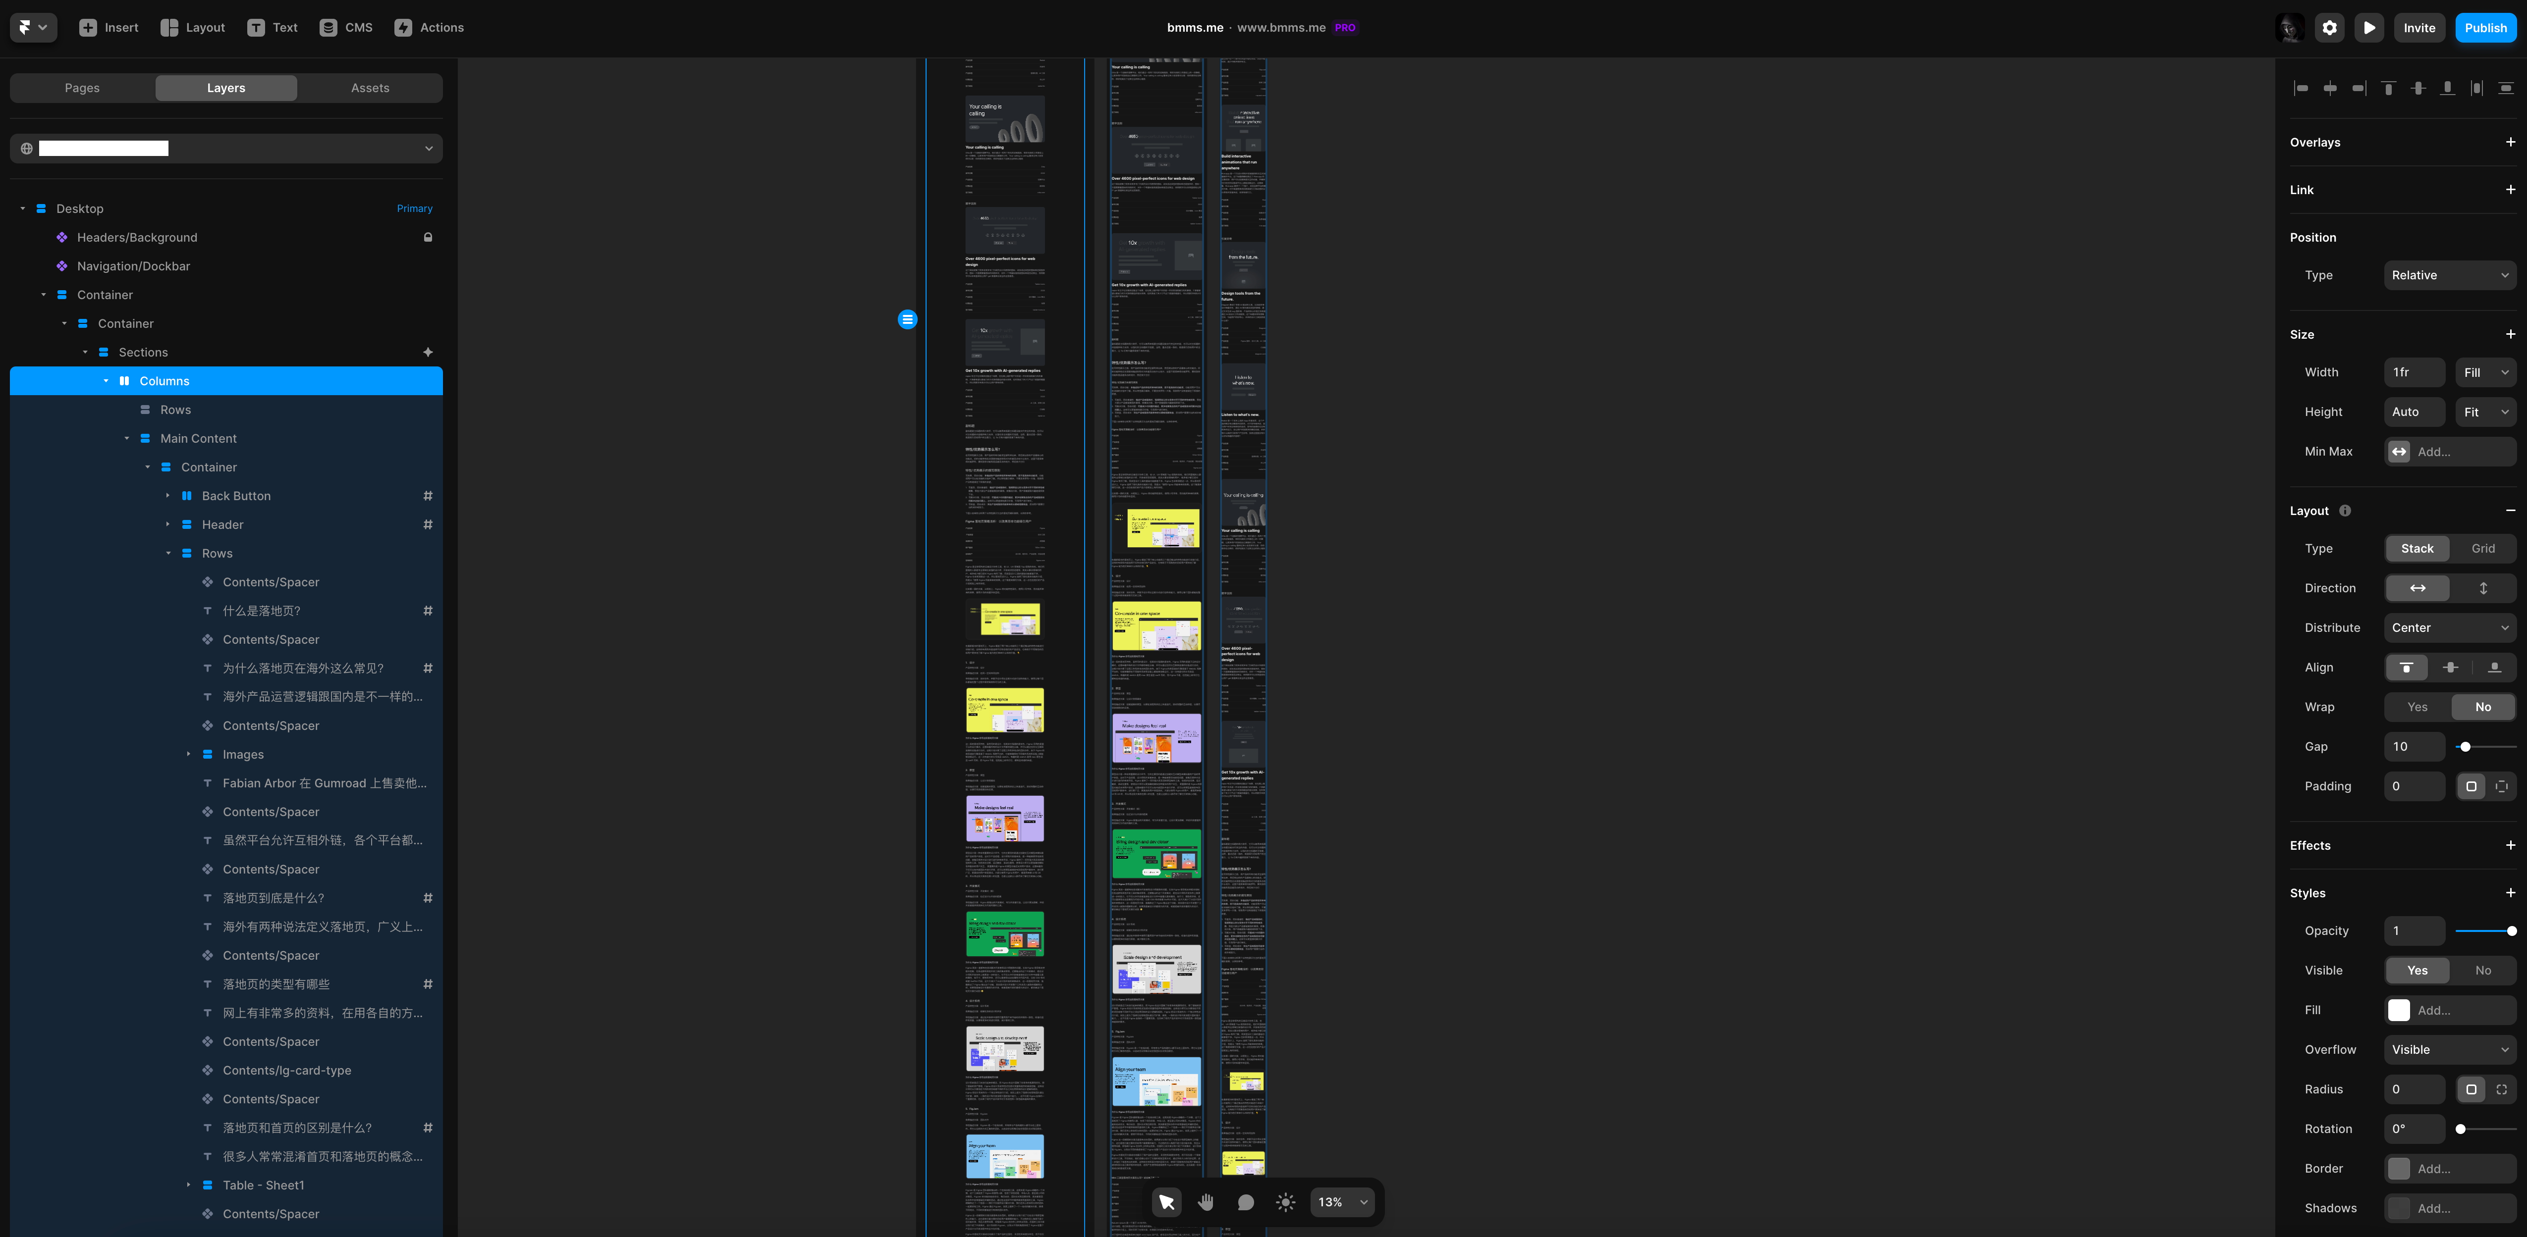Add a style with plus icon
The width and height of the screenshot is (2527, 1237).
[x=2510, y=893]
